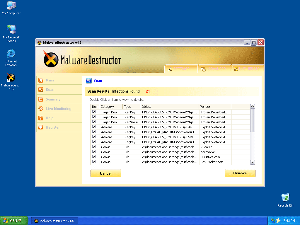
Task: Click the Summary list icon
Action: (41, 99)
